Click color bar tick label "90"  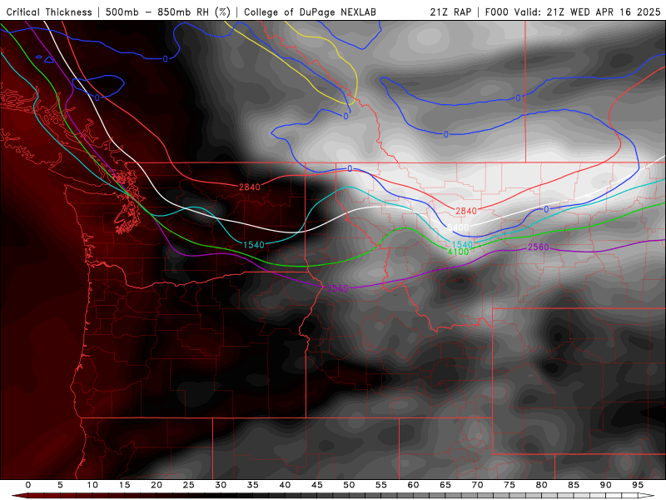[x=606, y=485]
